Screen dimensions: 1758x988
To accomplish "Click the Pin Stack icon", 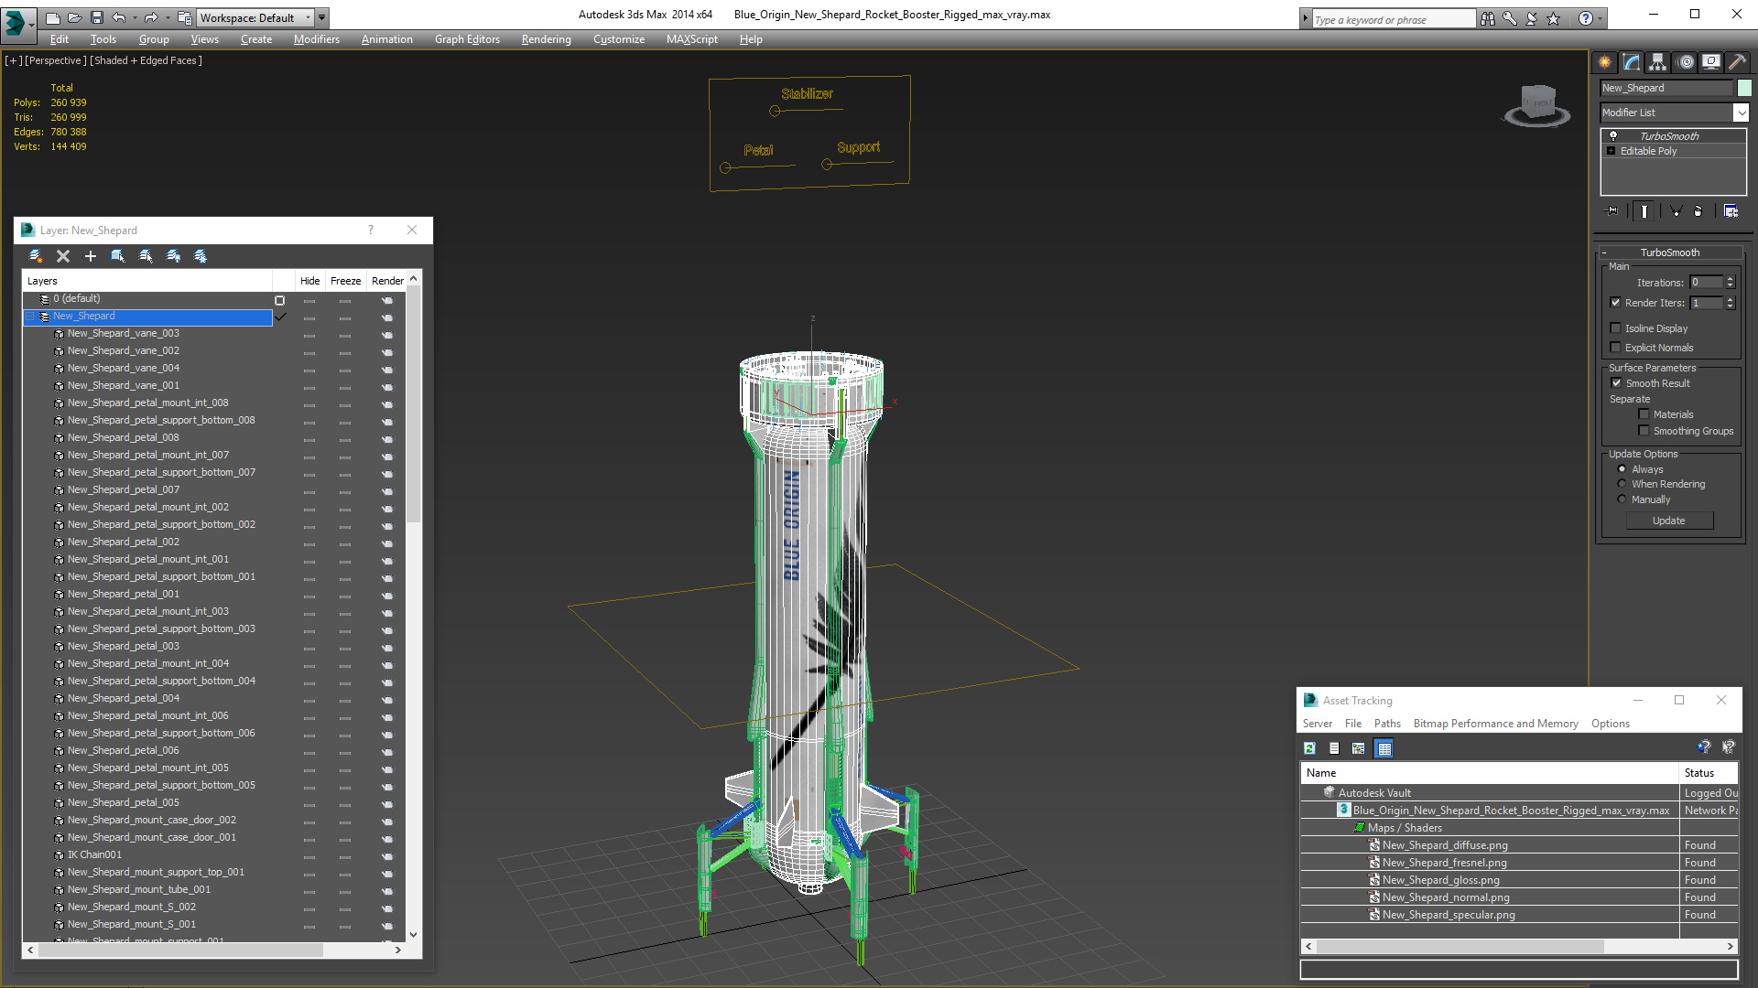I will click(x=1612, y=211).
